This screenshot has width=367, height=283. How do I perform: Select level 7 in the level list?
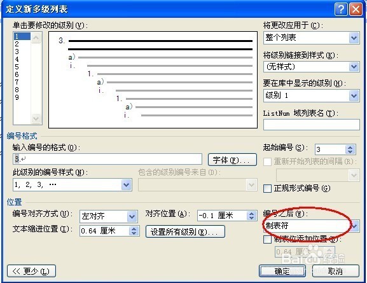[x=22, y=83]
